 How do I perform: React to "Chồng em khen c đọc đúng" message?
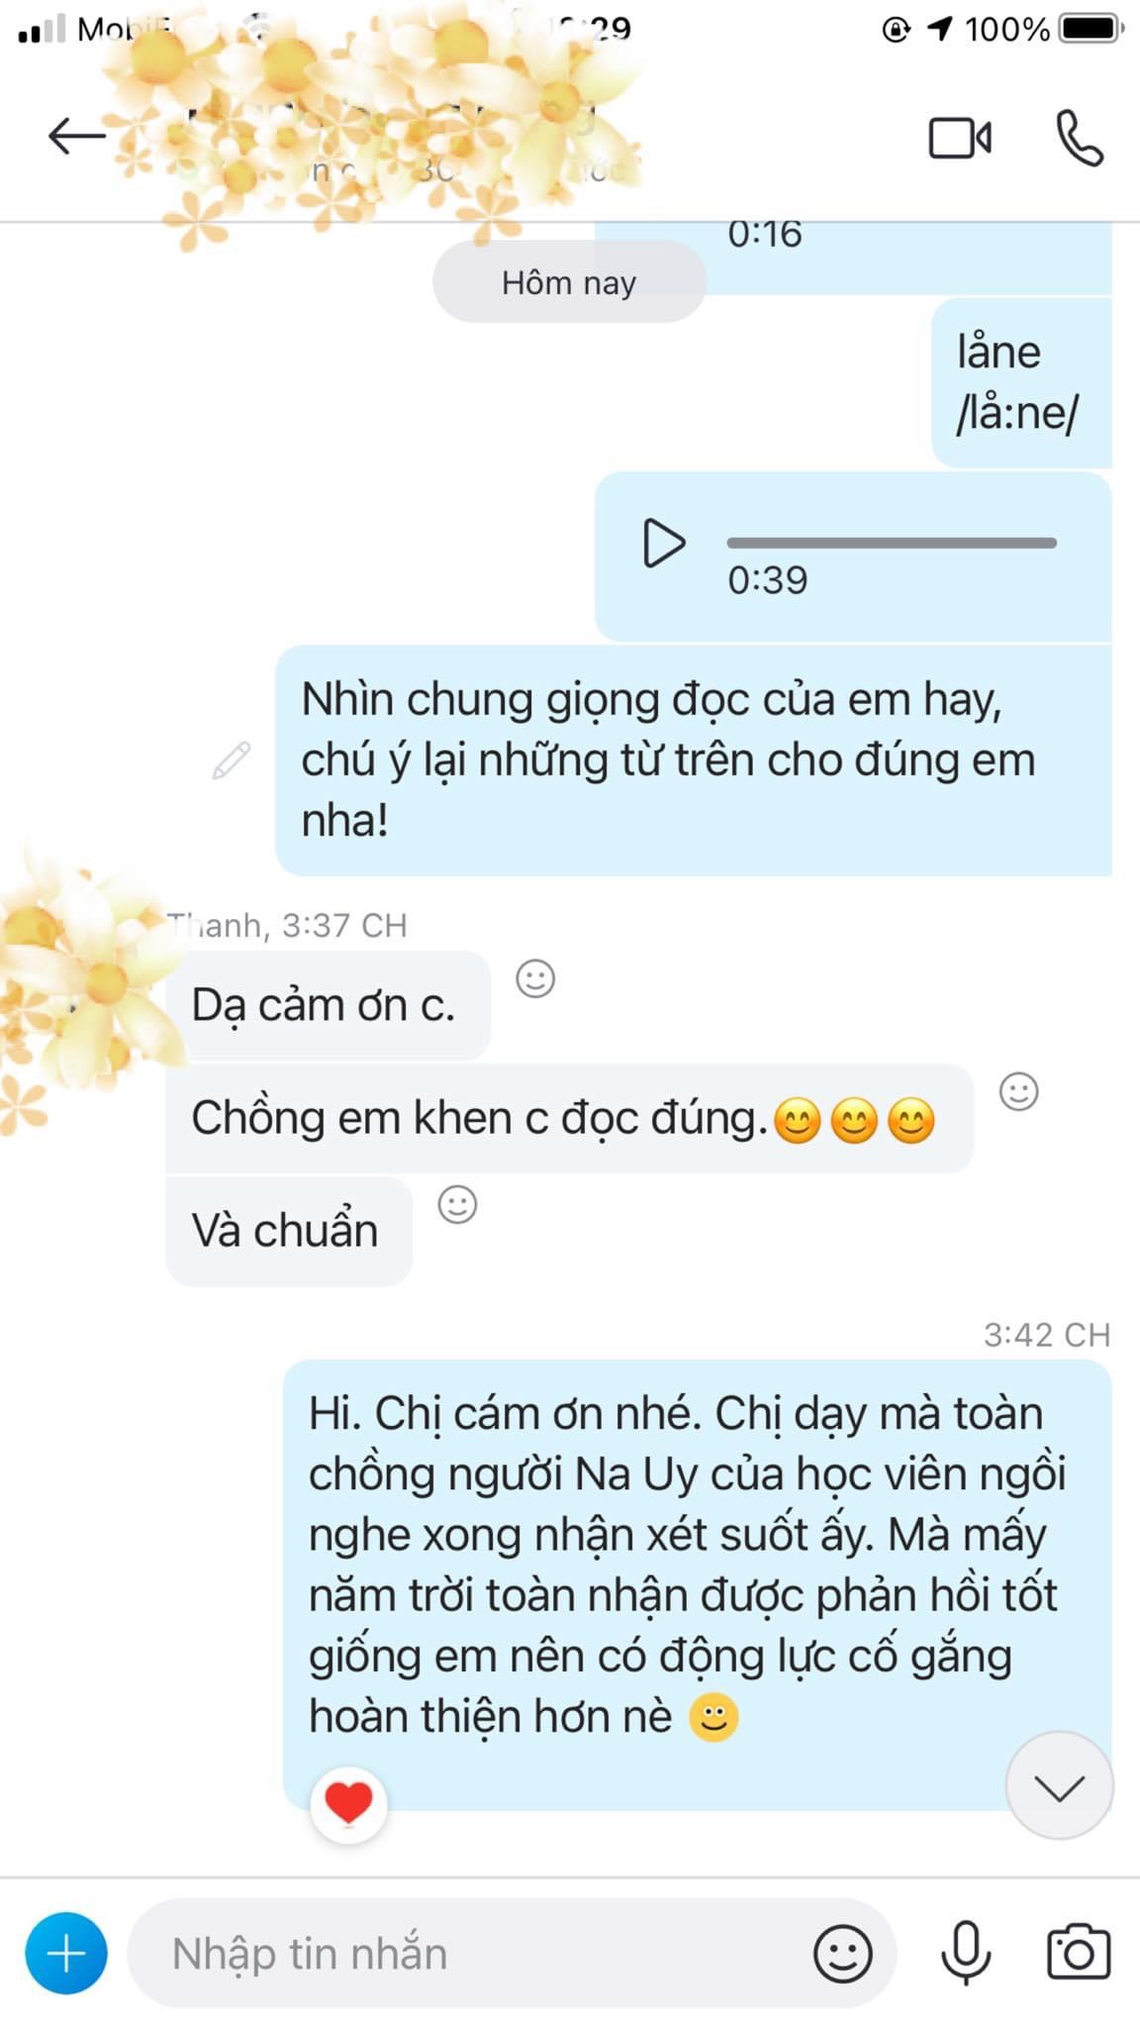(x=1018, y=1091)
